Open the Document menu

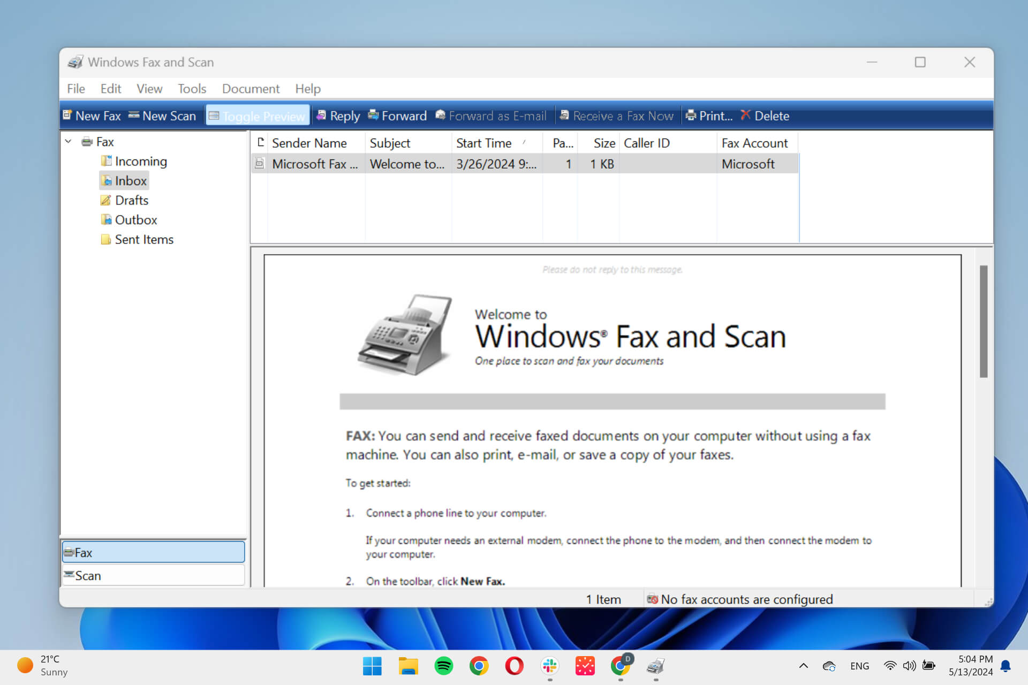[250, 88]
